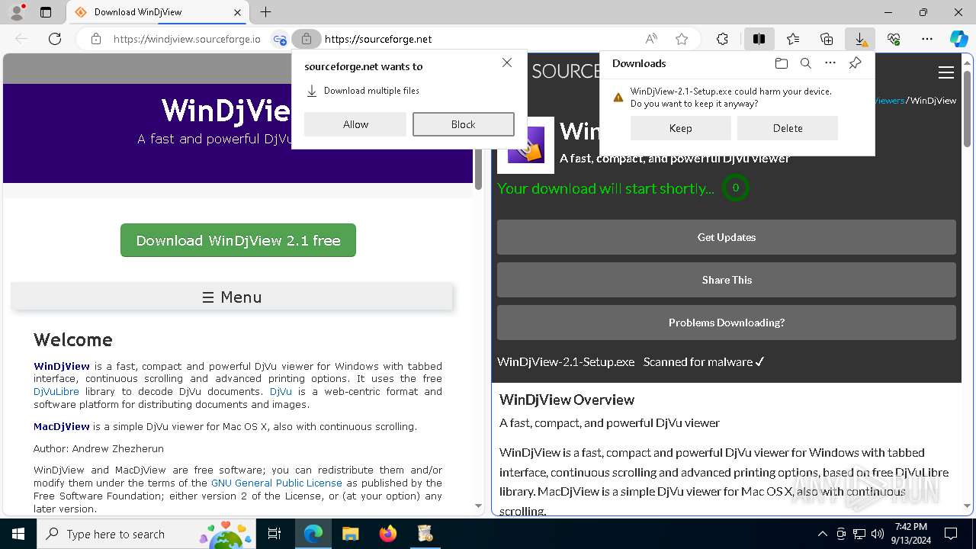Open the DjVu format link
The height and width of the screenshot is (549, 976).
click(x=281, y=391)
